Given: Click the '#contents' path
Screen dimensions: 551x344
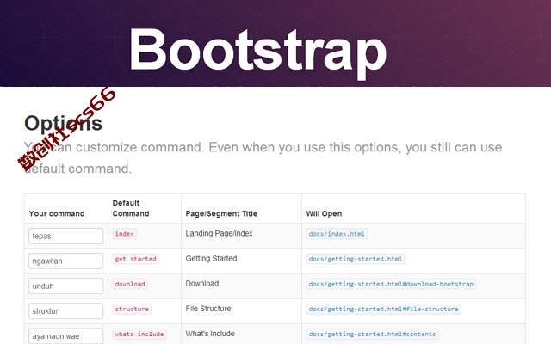Looking at the screenshot, I should click(372, 335).
